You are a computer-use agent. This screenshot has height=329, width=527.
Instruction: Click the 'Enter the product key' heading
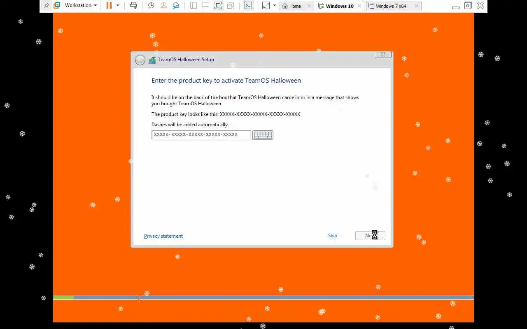point(226,81)
